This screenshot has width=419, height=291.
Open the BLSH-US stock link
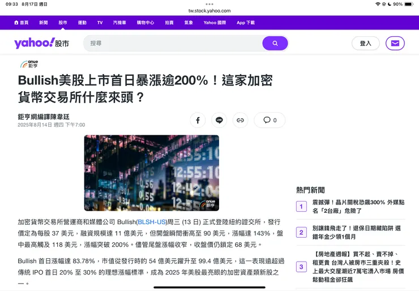point(152,222)
